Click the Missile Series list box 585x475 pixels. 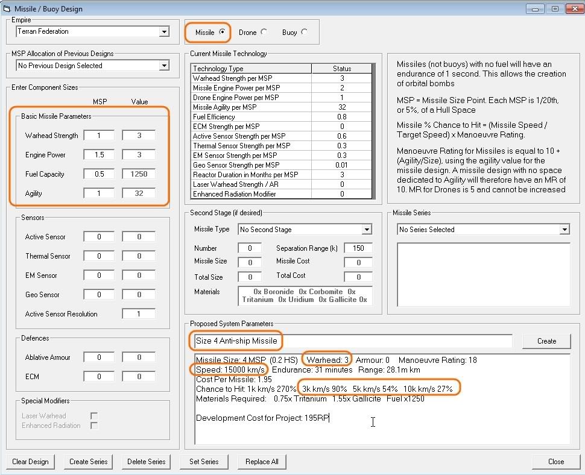[x=484, y=274]
